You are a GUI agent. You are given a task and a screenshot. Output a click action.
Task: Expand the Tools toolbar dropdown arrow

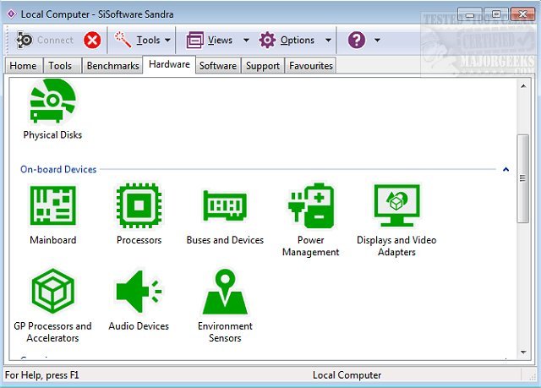pos(167,40)
